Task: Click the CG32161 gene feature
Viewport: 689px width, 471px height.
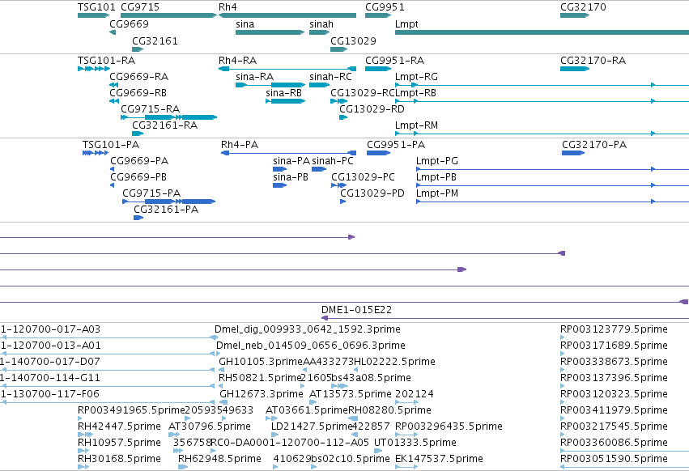Action: pyautogui.click(x=138, y=49)
